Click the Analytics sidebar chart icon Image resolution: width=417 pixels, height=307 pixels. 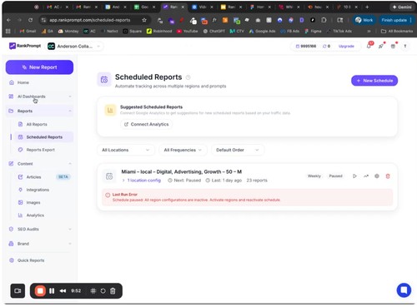click(20, 215)
